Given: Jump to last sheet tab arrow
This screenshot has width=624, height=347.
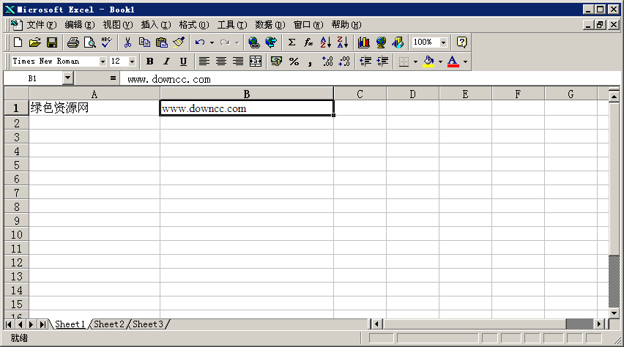Looking at the screenshot, I should tap(42, 324).
